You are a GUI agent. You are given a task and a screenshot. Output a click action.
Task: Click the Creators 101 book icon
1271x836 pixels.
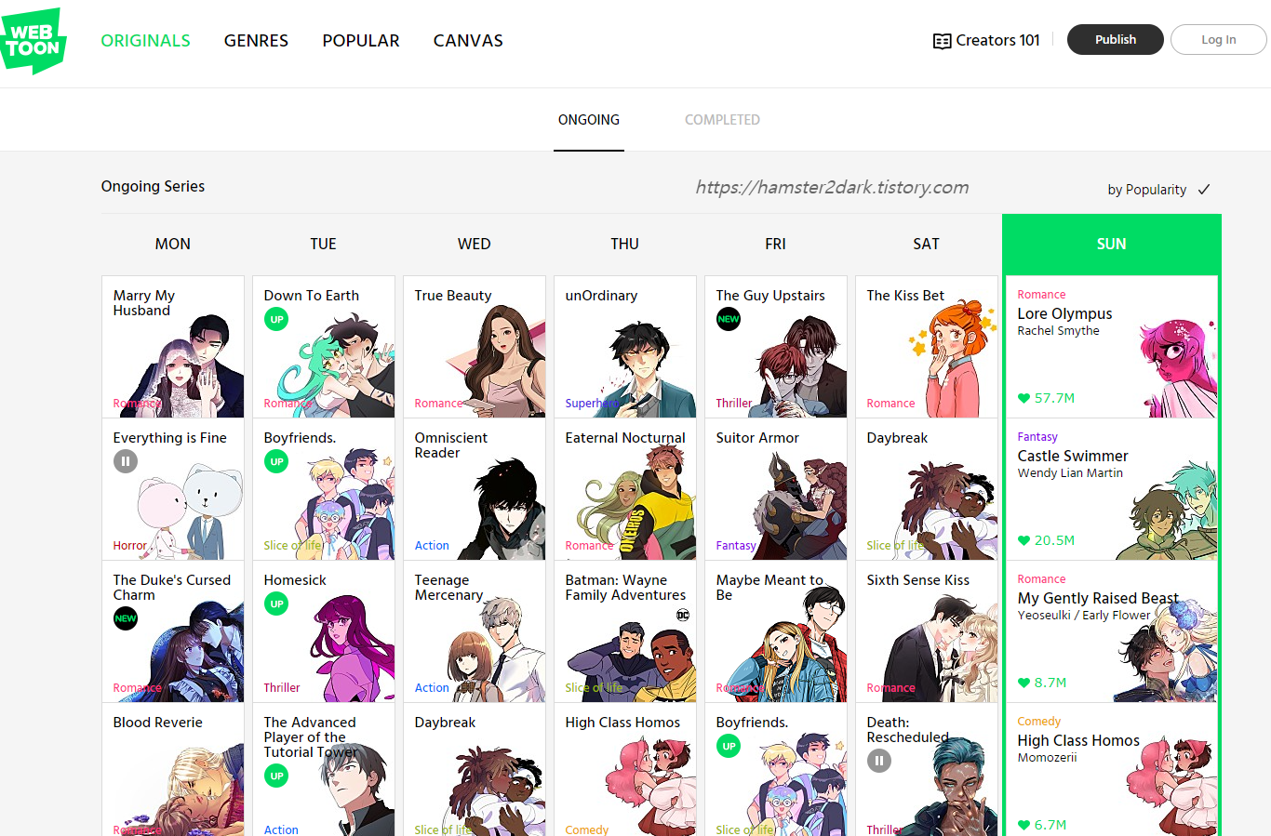[942, 41]
